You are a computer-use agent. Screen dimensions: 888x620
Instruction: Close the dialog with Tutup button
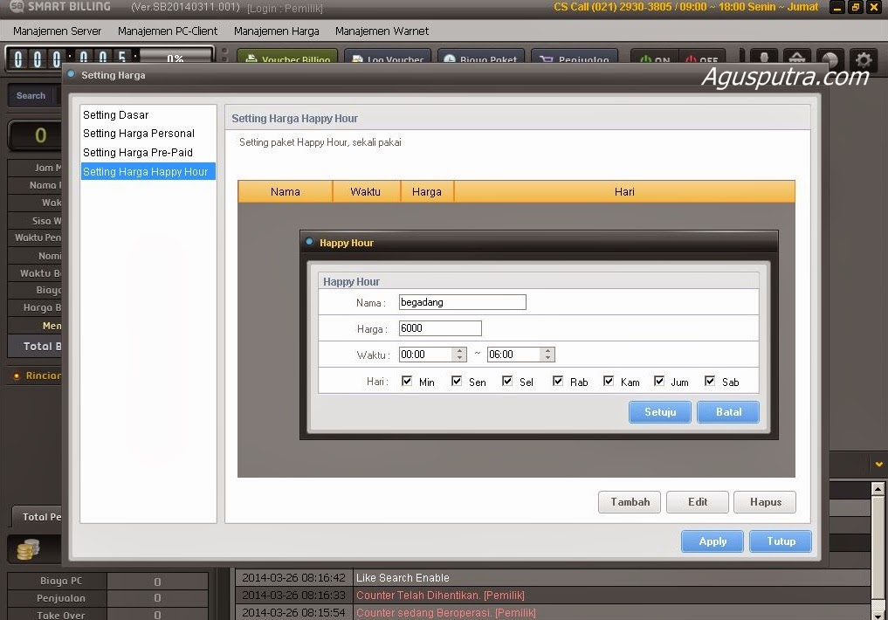tap(781, 541)
